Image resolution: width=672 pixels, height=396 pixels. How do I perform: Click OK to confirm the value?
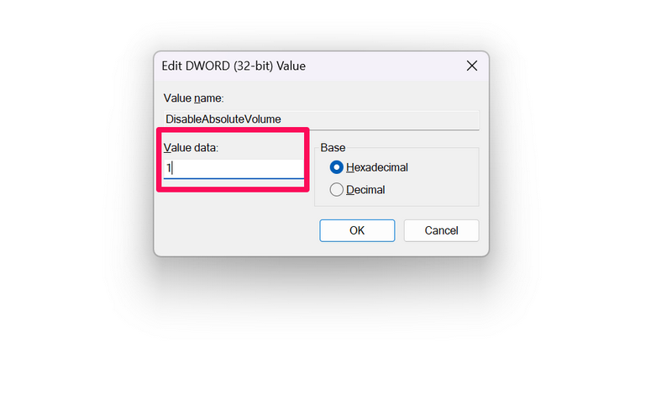(x=357, y=230)
